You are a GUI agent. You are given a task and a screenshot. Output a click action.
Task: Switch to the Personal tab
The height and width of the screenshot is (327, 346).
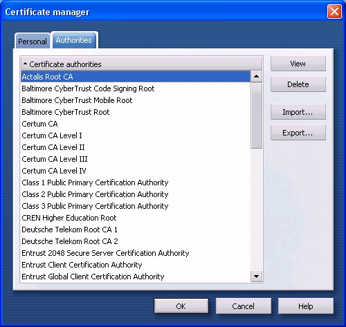[x=33, y=41]
